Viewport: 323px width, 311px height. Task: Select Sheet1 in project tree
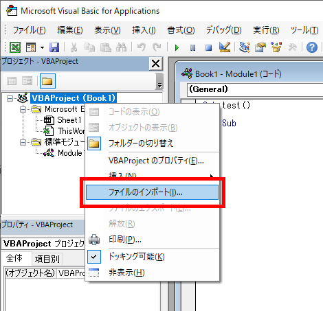tap(69, 120)
